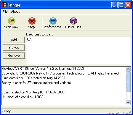Click the Add button

tap(14, 40)
